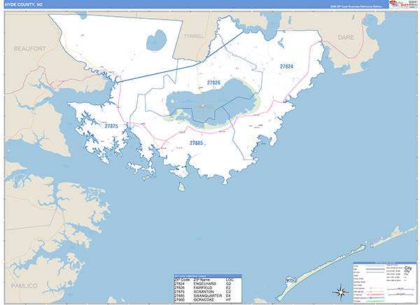420x305 pixels.
Task: Select the TYRRELL county label
Action: (194, 36)
